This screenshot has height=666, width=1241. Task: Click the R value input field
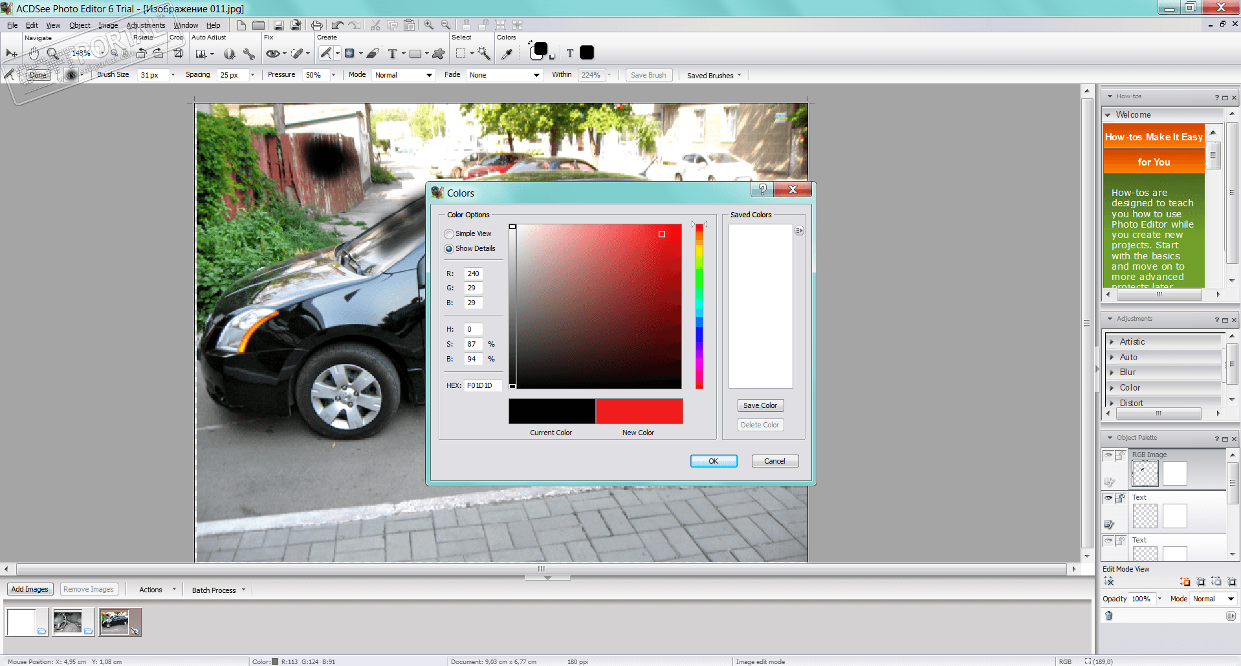(474, 274)
